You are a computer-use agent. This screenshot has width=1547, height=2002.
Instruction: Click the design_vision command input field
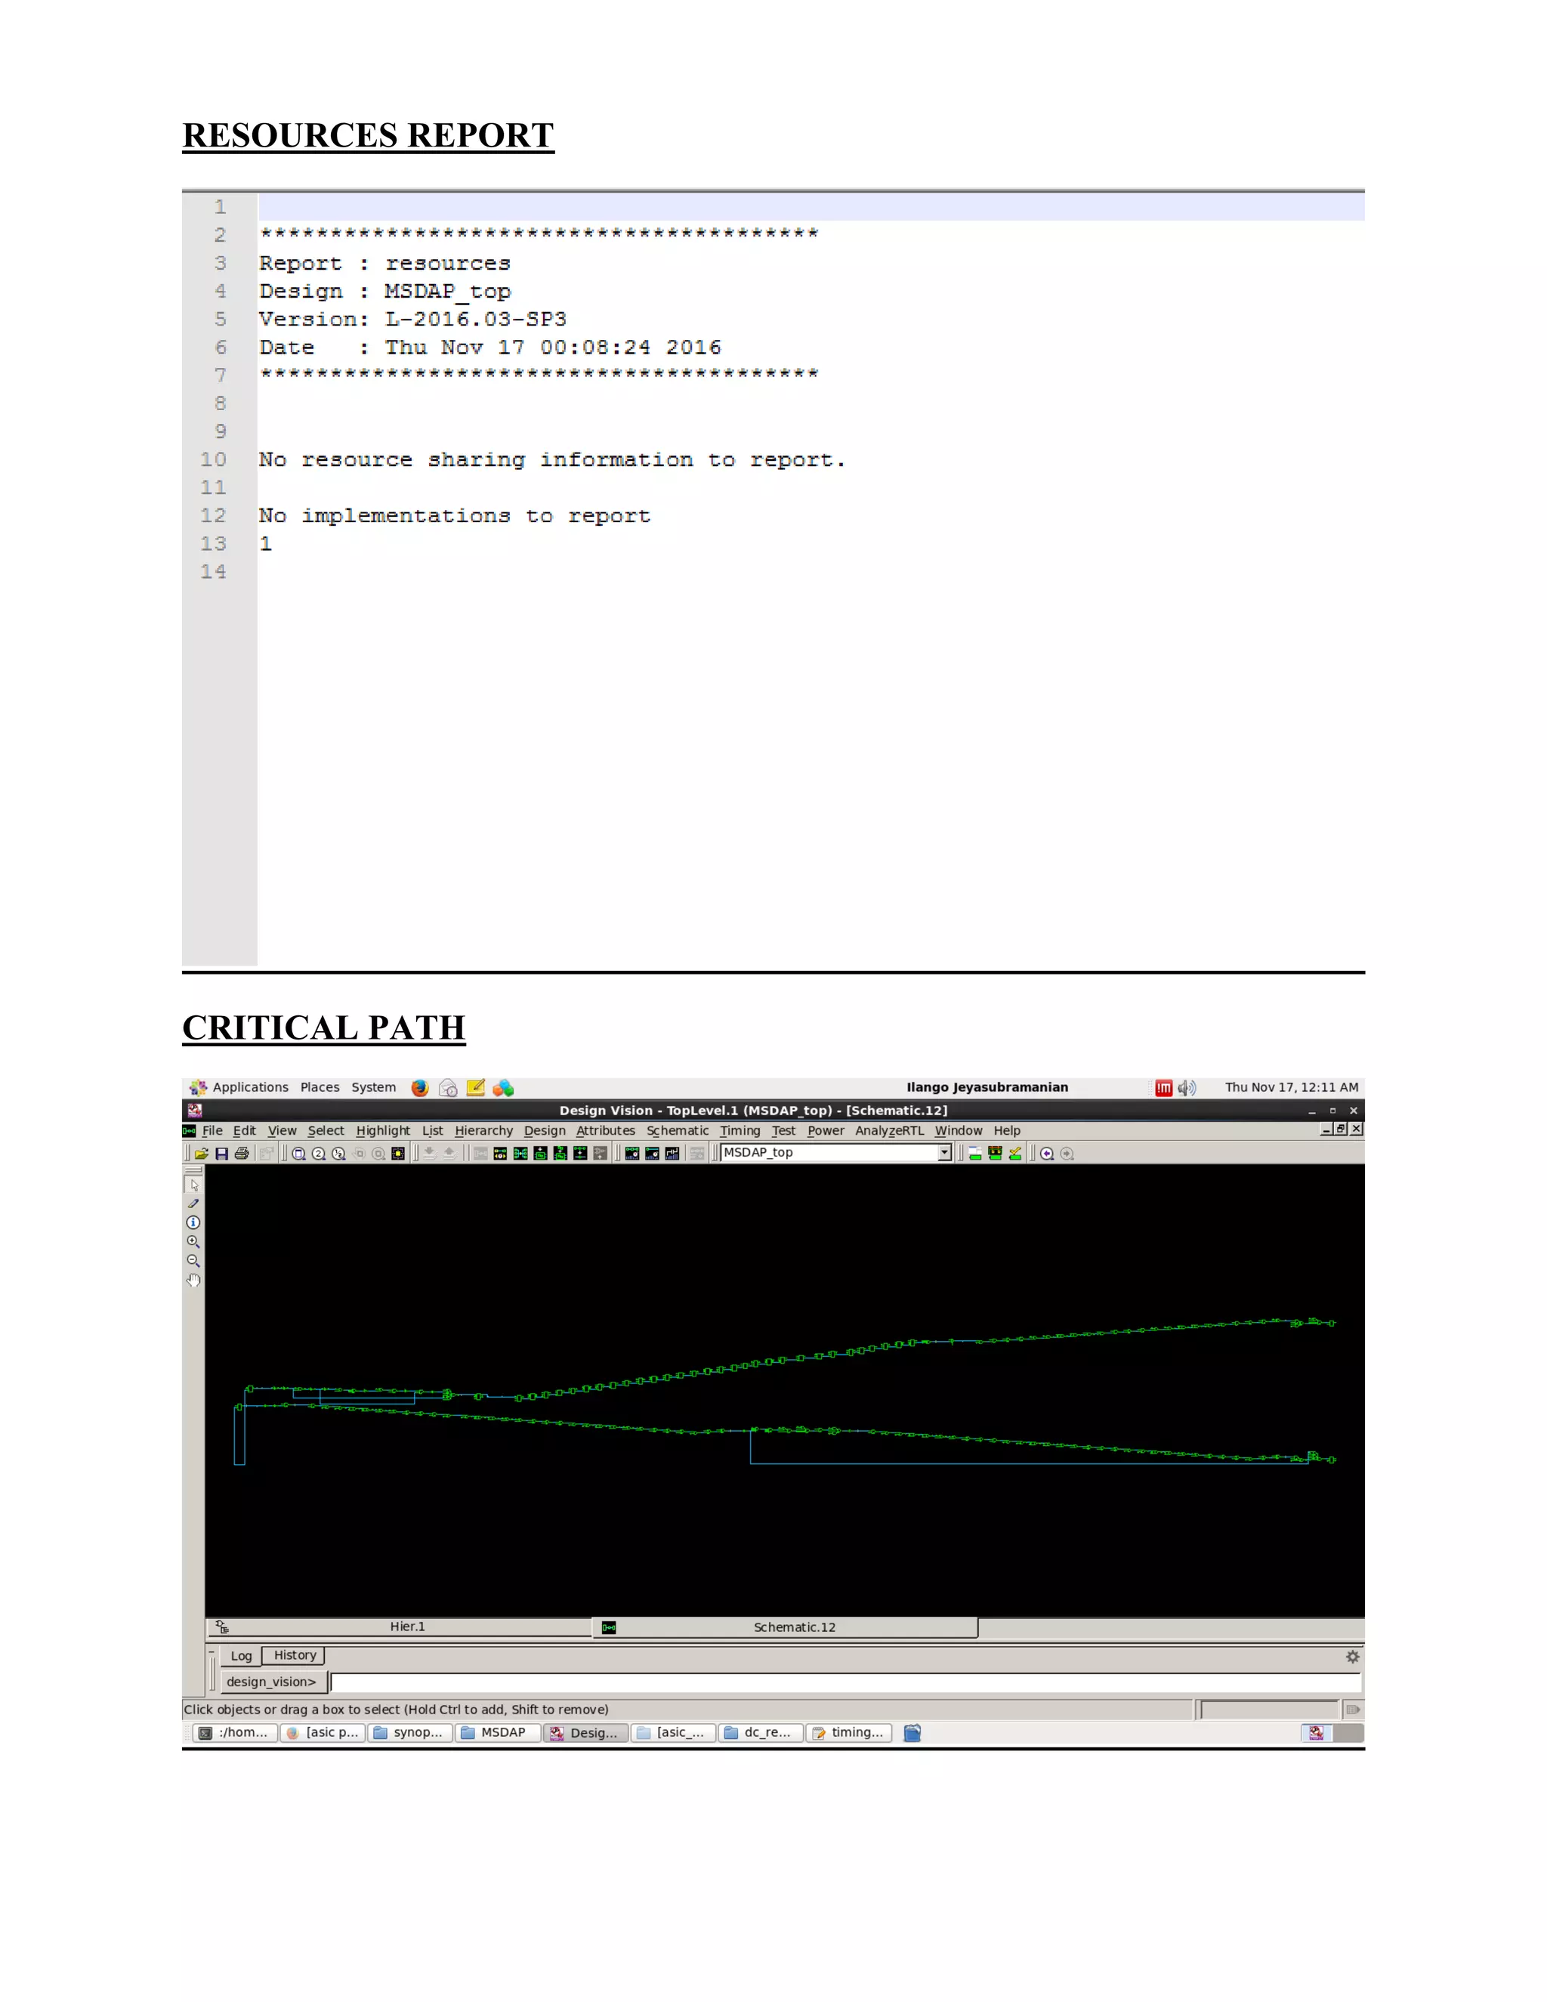[x=845, y=1682]
